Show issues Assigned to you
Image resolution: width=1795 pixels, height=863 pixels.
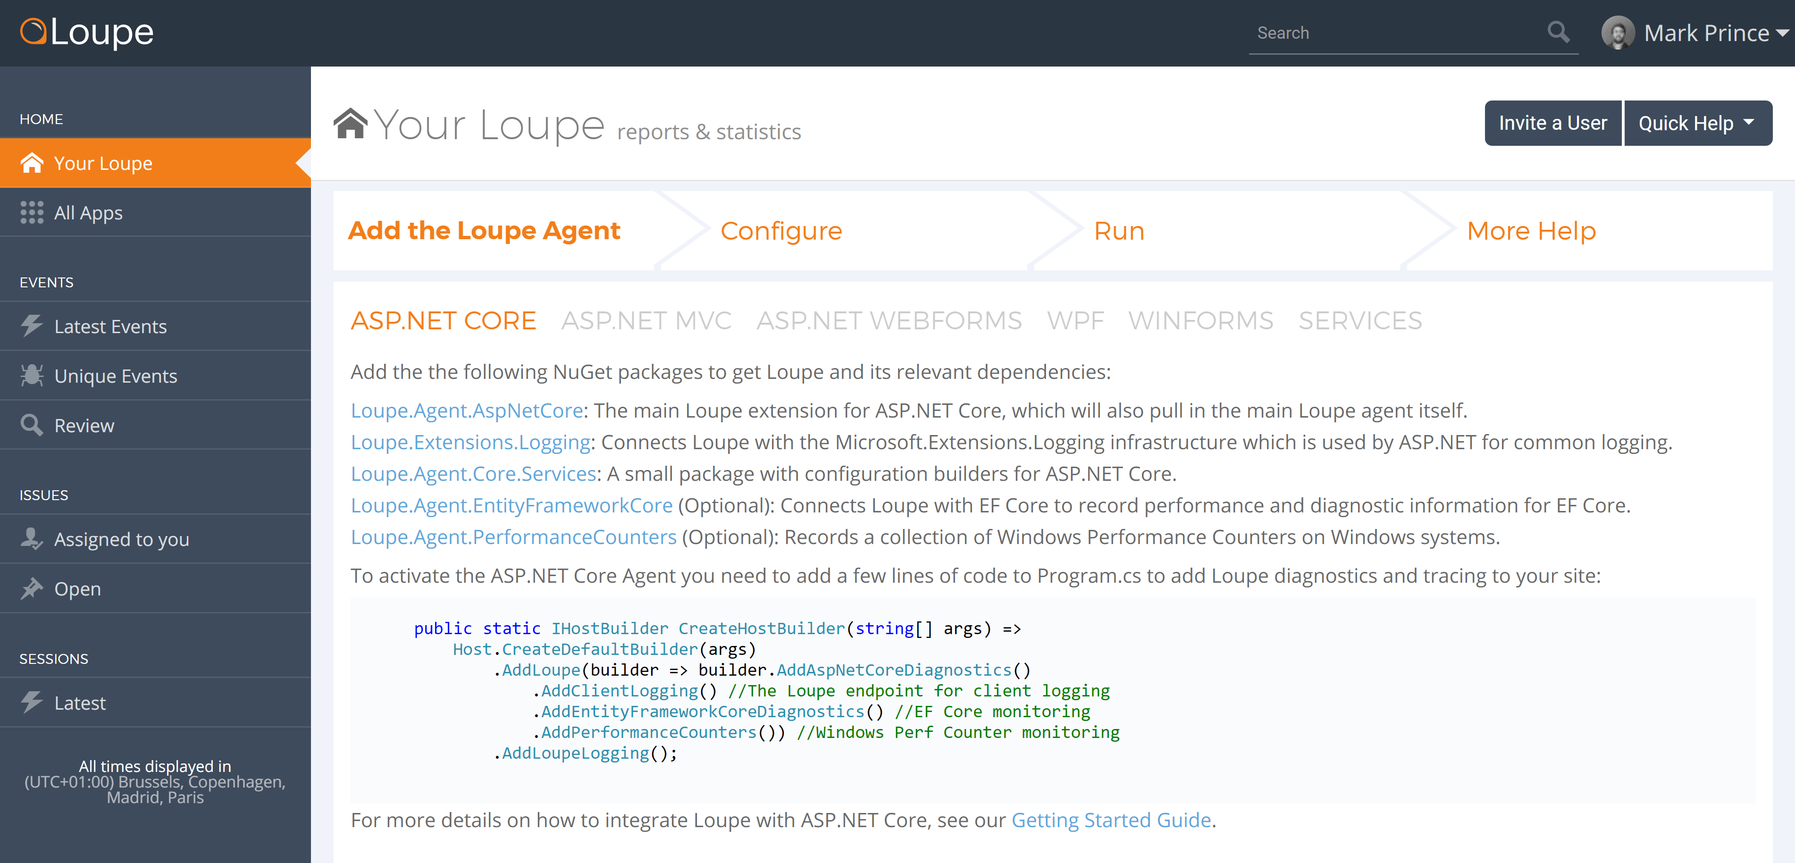point(155,538)
